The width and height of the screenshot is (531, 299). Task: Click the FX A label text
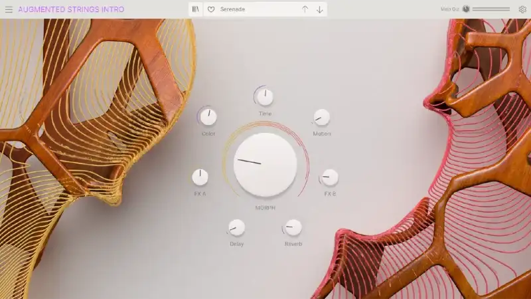200,193
